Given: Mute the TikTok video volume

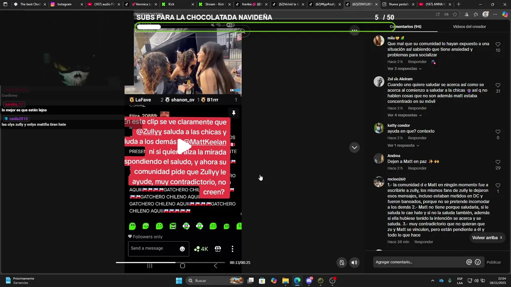Looking at the screenshot, I should (354, 262).
